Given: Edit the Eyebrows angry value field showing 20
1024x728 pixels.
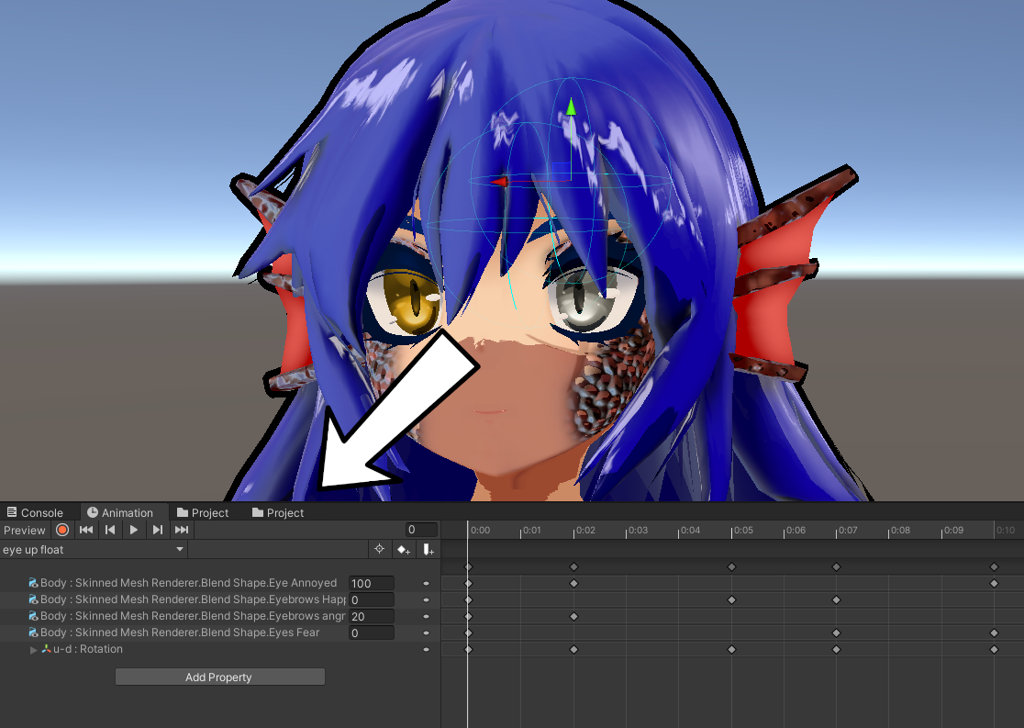Looking at the screenshot, I should [x=371, y=616].
